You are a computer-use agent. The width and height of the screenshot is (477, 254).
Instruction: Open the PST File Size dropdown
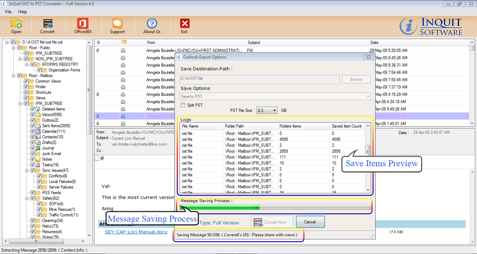tap(267, 110)
